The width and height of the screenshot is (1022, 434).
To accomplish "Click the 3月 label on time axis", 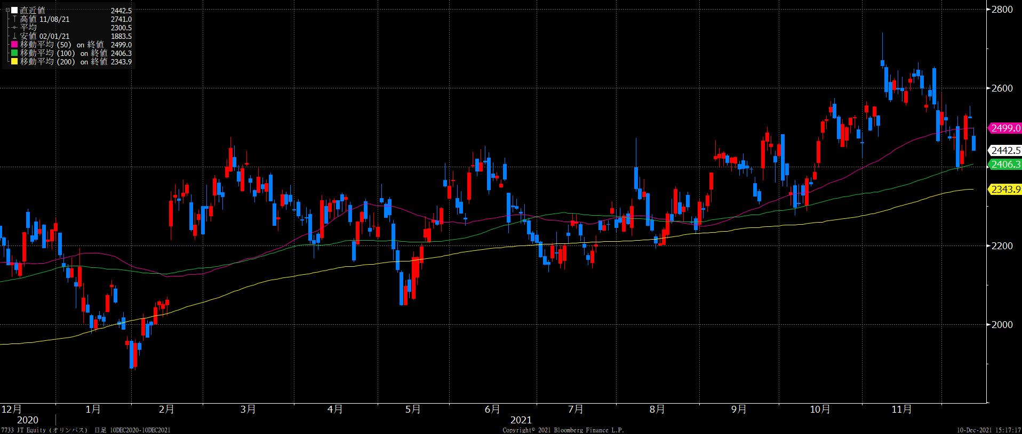I will [x=248, y=410].
